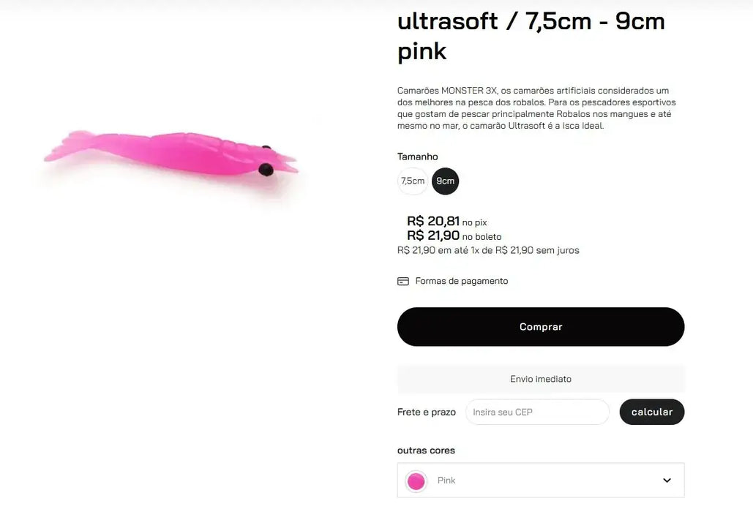Select the 7,5cm size option
This screenshot has width=753, height=512.
click(413, 181)
